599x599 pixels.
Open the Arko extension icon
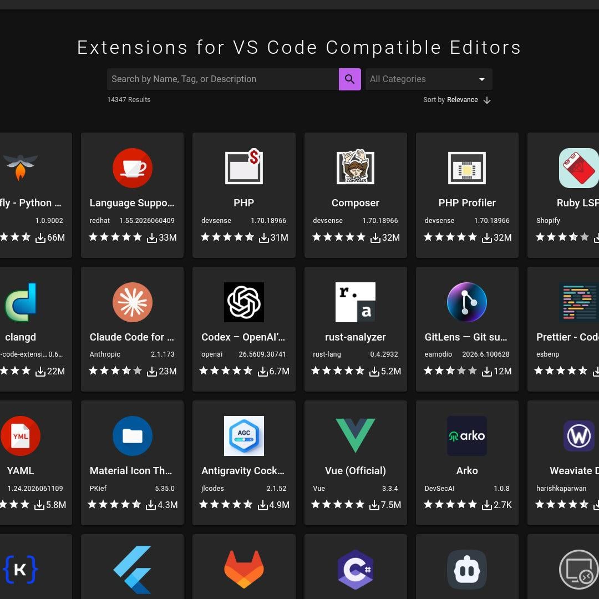(x=467, y=436)
